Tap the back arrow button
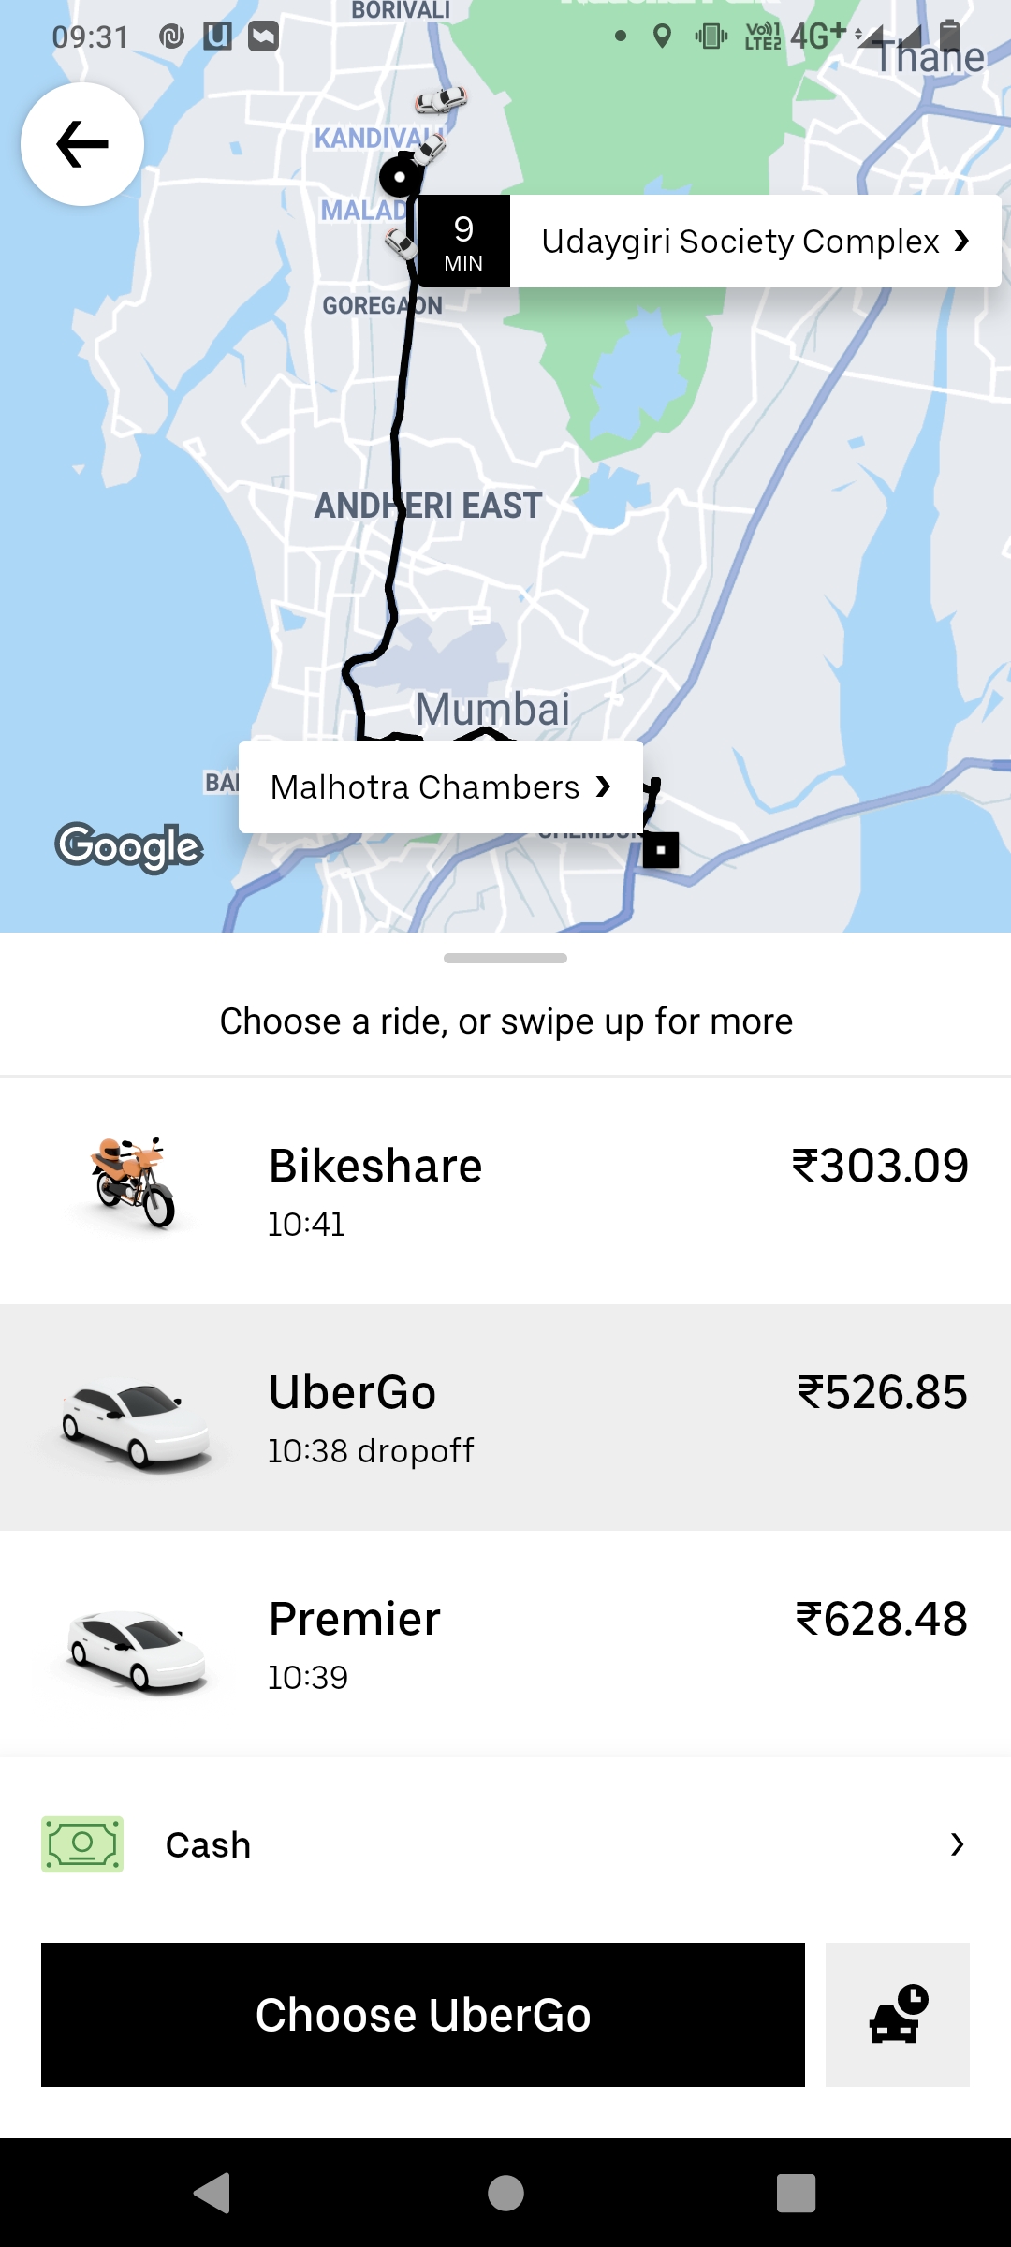Image resolution: width=1011 pixels, height=2247 pixels. (x=82, y=144)
